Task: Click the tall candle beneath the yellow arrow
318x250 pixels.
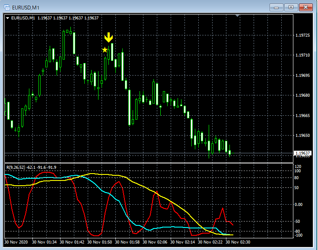Action: tap(112, 52)
